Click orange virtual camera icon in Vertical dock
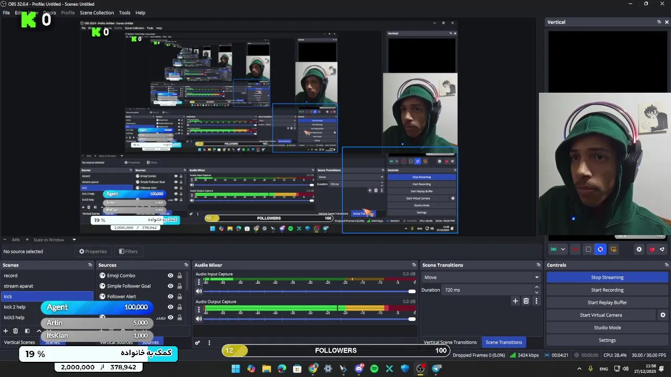 point(613,249)
